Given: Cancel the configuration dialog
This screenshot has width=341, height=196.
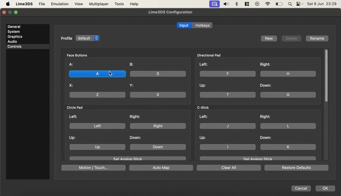Looking at the screenshot, I should [301, 188].
